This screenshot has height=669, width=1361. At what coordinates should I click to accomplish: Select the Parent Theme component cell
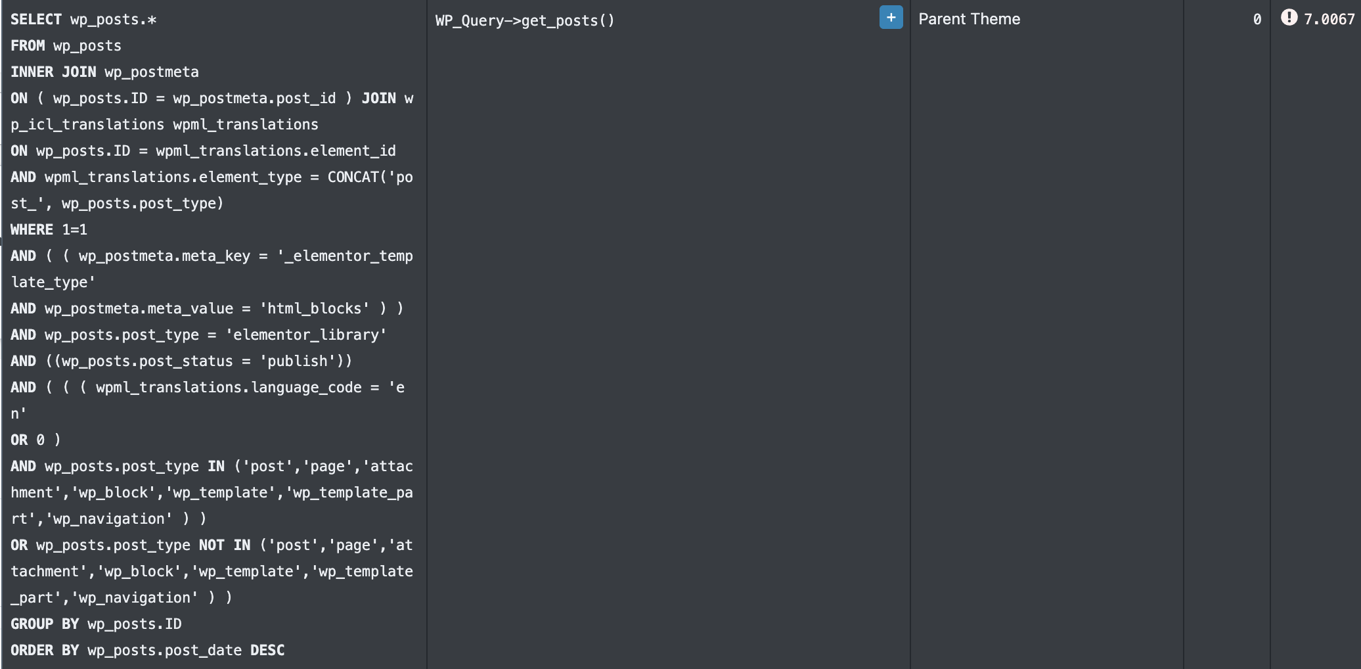coord(969,19)
